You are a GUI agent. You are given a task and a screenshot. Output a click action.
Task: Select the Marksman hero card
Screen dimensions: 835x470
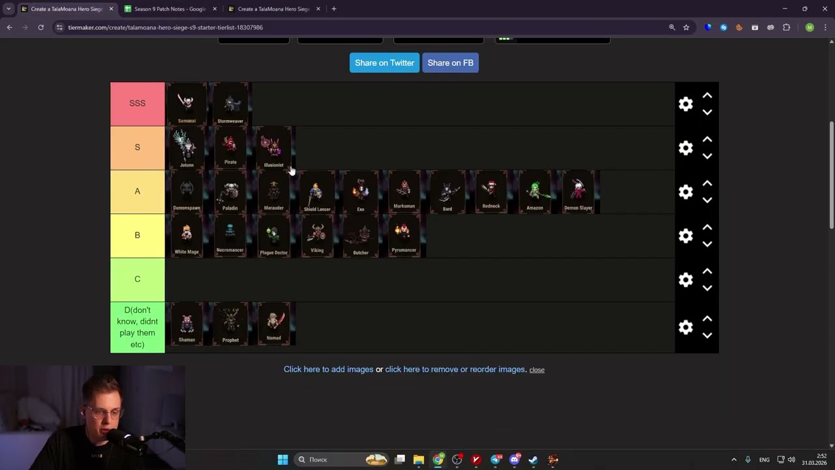pos(404,192)
